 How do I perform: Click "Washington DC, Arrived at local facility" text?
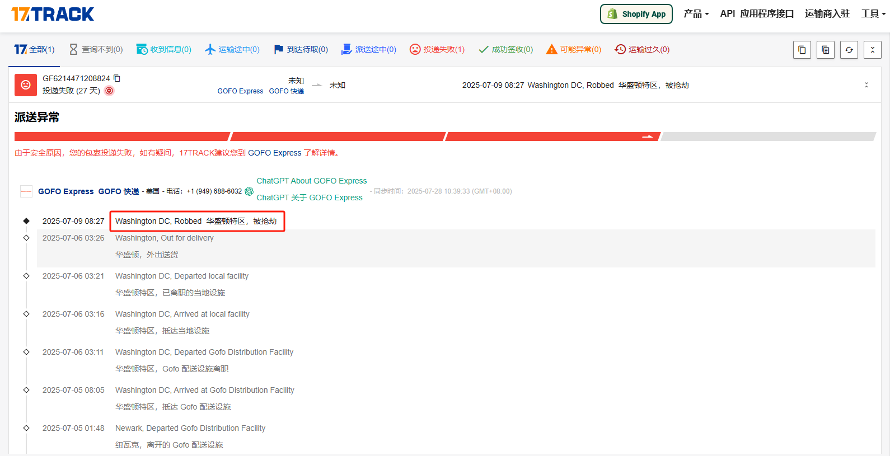click(x=182, y=314)
